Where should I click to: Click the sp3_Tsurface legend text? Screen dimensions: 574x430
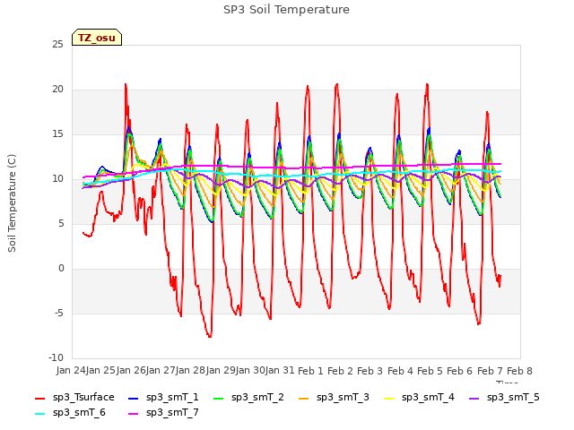point(83,398)
